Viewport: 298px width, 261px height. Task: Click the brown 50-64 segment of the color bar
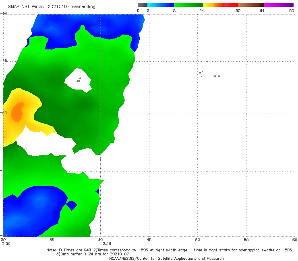[x=251, y=5]
